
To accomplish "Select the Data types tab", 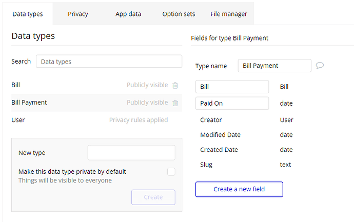I will pyautogui.click(x=28, y=14).
